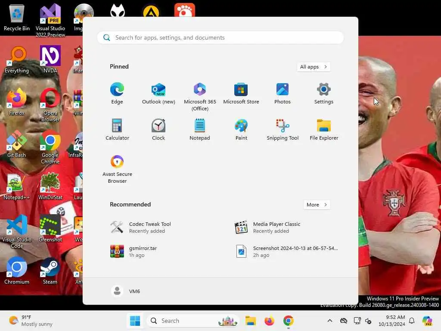The width and height of the screenshot is (441, 331).
Task: Select the WinDirStat desktop icon
Action: [x=50, y=186]
